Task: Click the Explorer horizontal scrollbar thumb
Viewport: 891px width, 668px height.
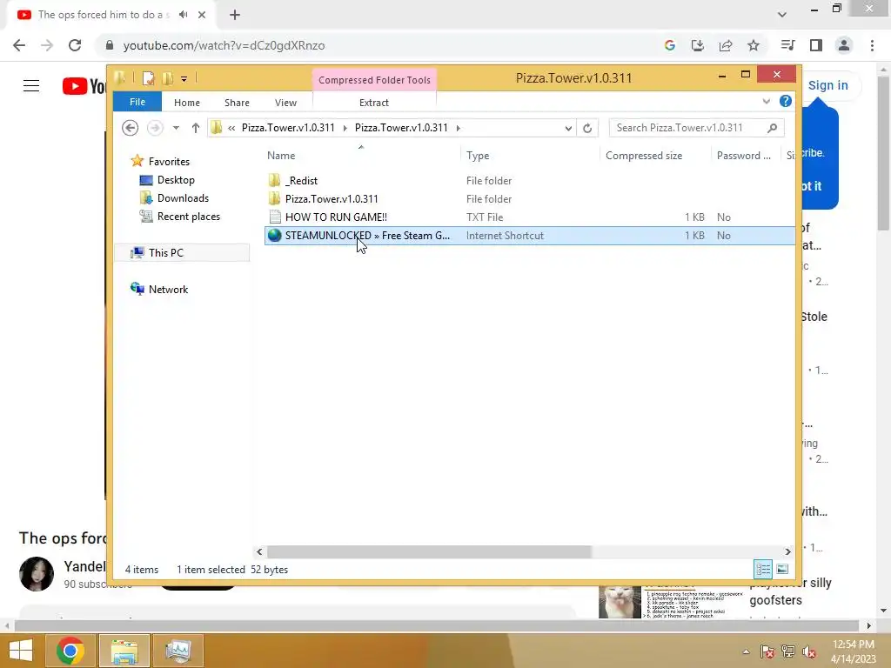Action: (x=429, y=551)
